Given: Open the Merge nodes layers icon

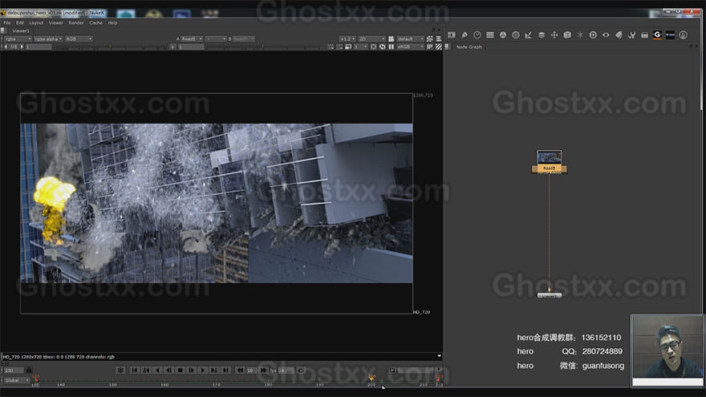Looking at the screenshot, I should [x=542, y=35].
